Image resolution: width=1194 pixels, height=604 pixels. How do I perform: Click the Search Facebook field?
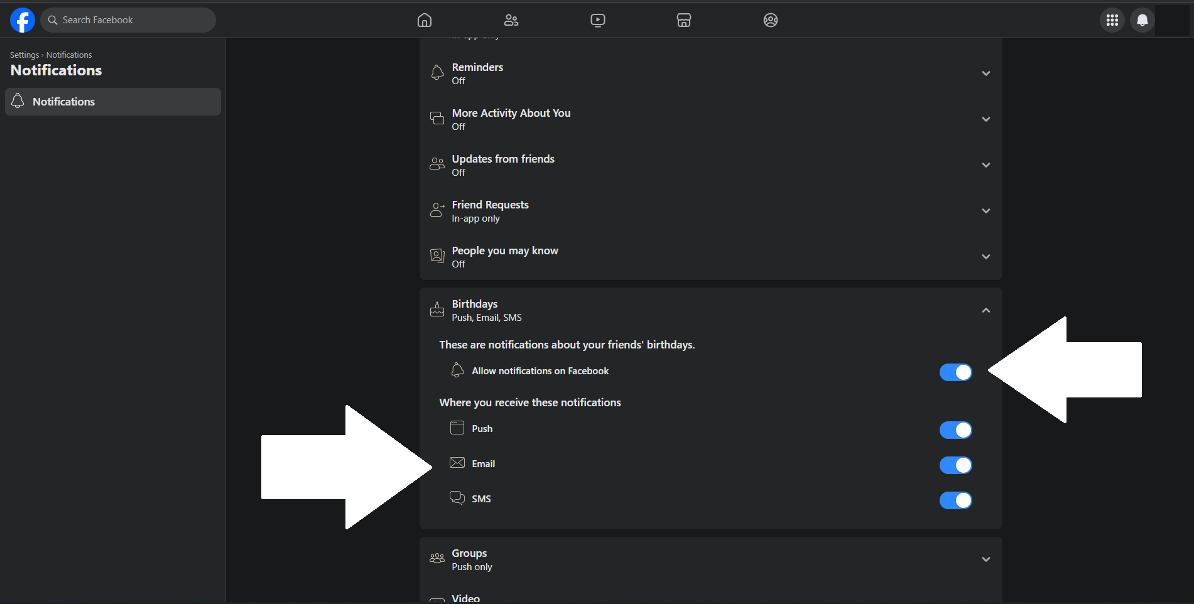pyautogui.click(x=128, y=19)
